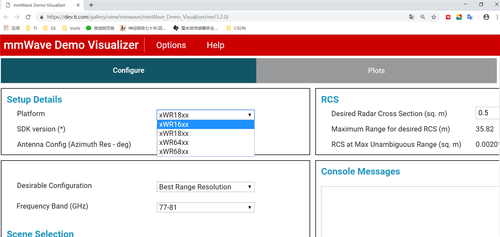Click the colorful square extension icon
The width and height of the screenshot is (500, 237).
click(x=459, y=17)
